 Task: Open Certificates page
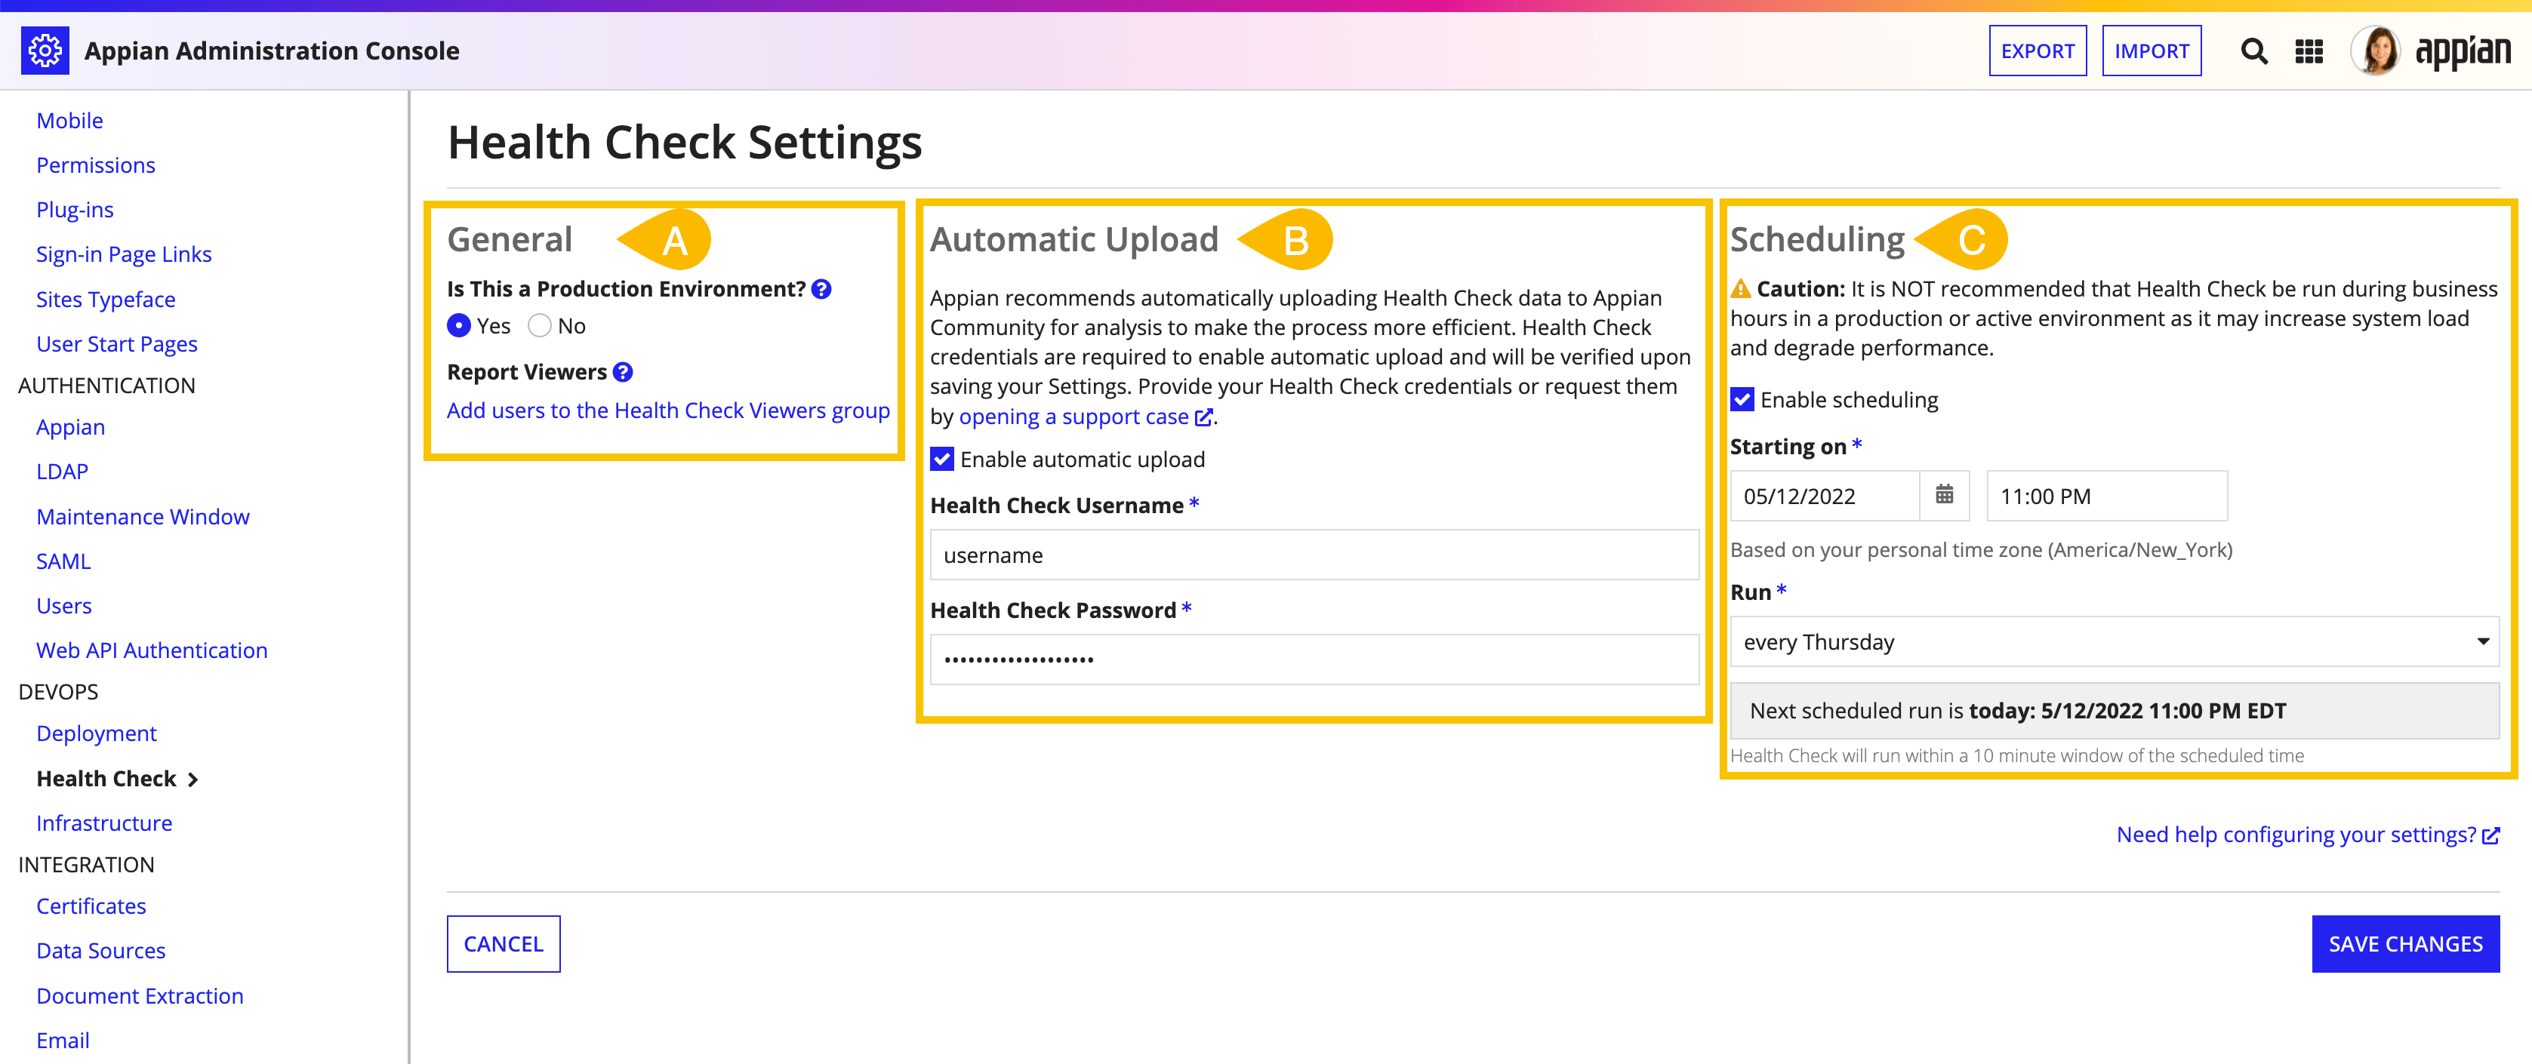pos(91,907)
